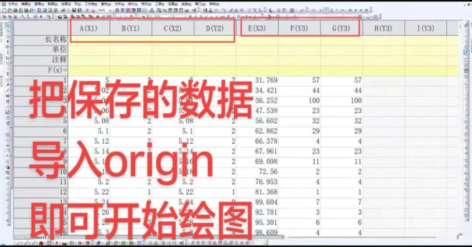
Task: Click the New Project icon in the toolbar
Action: click(4, 10)
